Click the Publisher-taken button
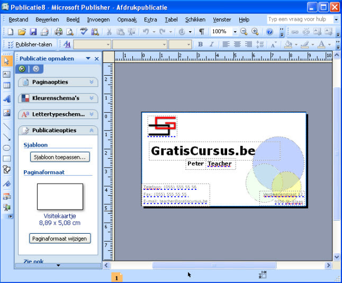This screenshot has width=342, height=283. [31, 44]
